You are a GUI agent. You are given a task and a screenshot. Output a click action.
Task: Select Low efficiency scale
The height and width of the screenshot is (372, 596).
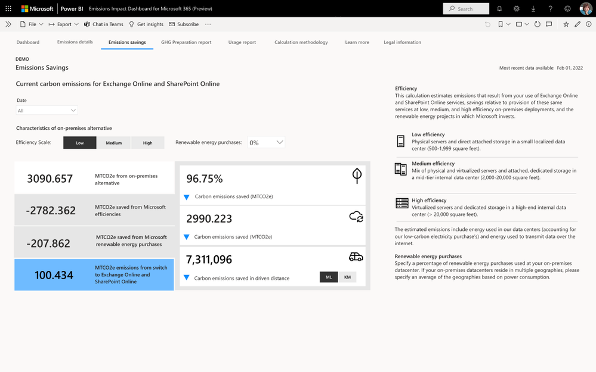click(x=80, y=143)
